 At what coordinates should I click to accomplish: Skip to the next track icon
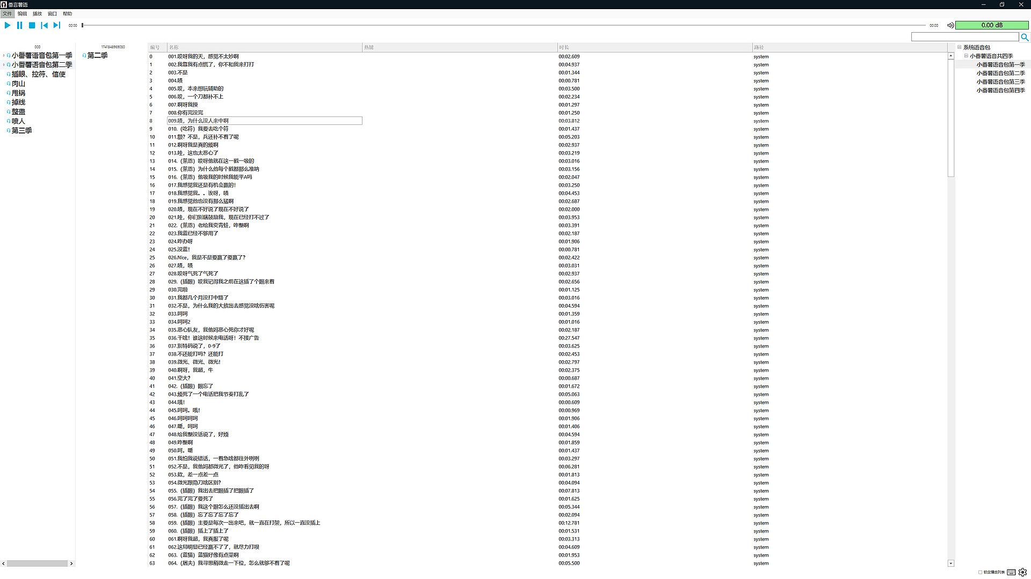[x=56, y=25]
